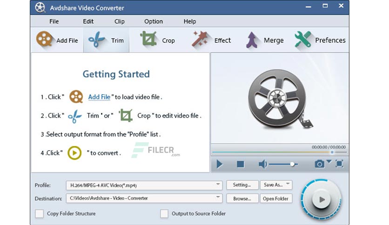Click the 00:00:00 / 00:00:00 time display
Image resolution: width=389 pixels, height=225 pixels.
click(329, 147)
